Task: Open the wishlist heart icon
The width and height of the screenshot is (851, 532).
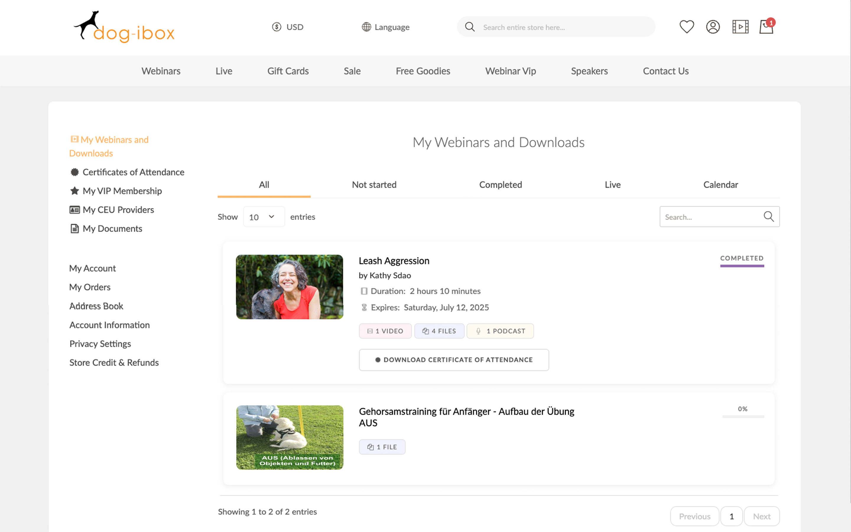Action: (686, 27)
